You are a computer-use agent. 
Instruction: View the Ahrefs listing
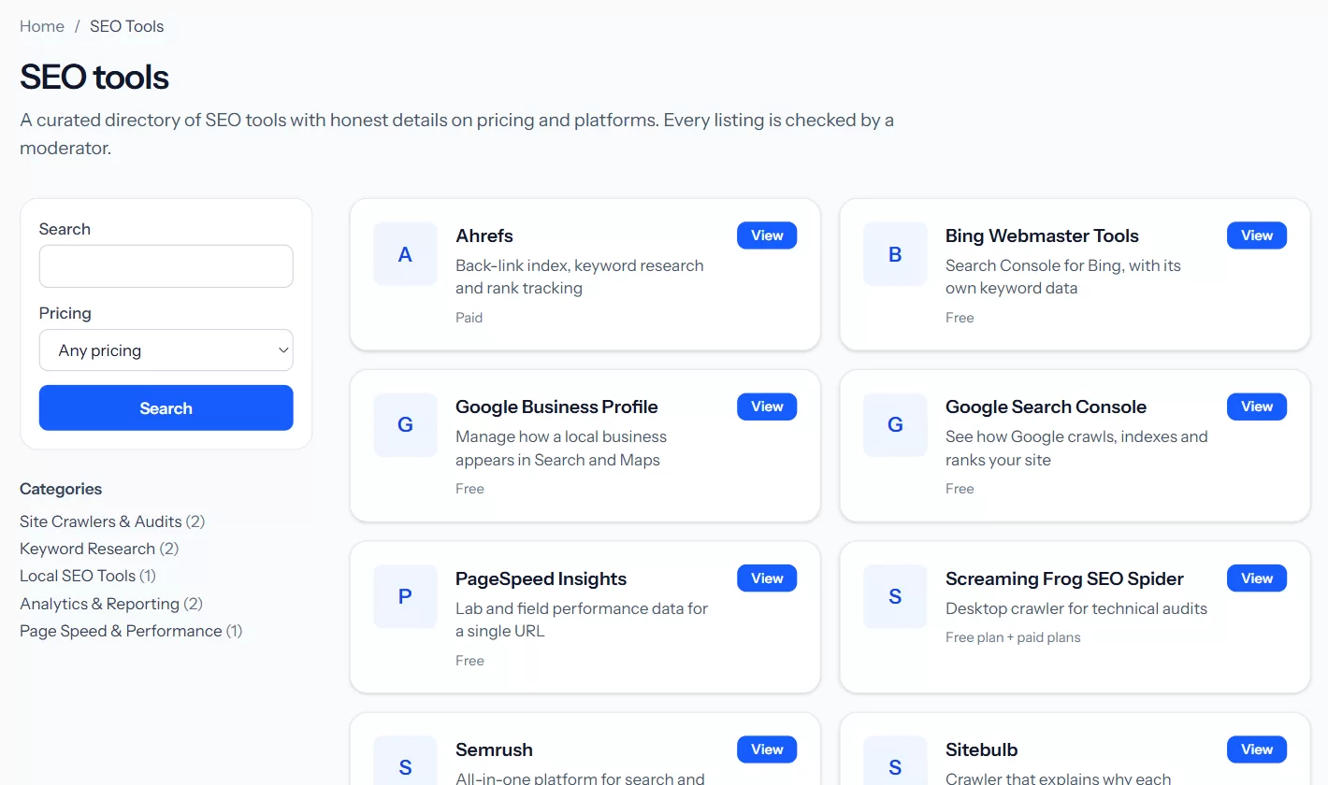pos(767,235)
